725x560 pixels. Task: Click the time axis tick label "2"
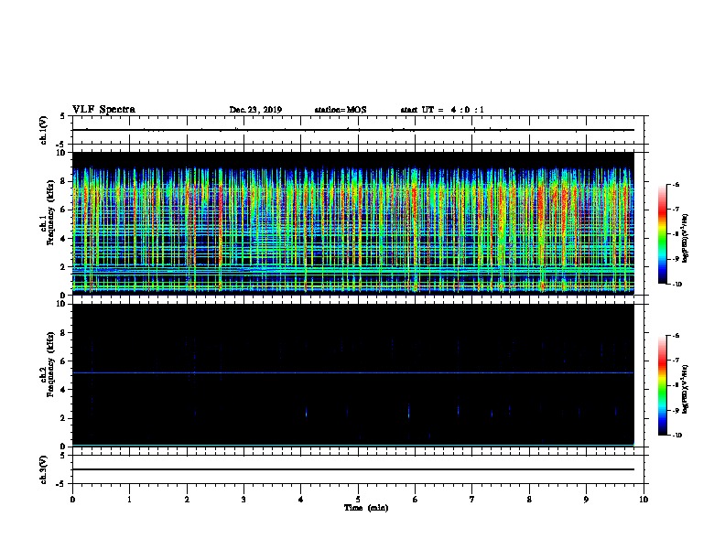coord(187,500)
